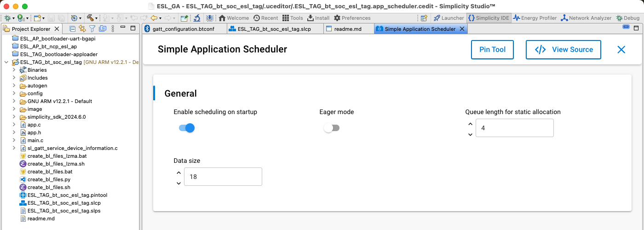
Task: Click the Queue length input field
Action: tap(515, 128)
